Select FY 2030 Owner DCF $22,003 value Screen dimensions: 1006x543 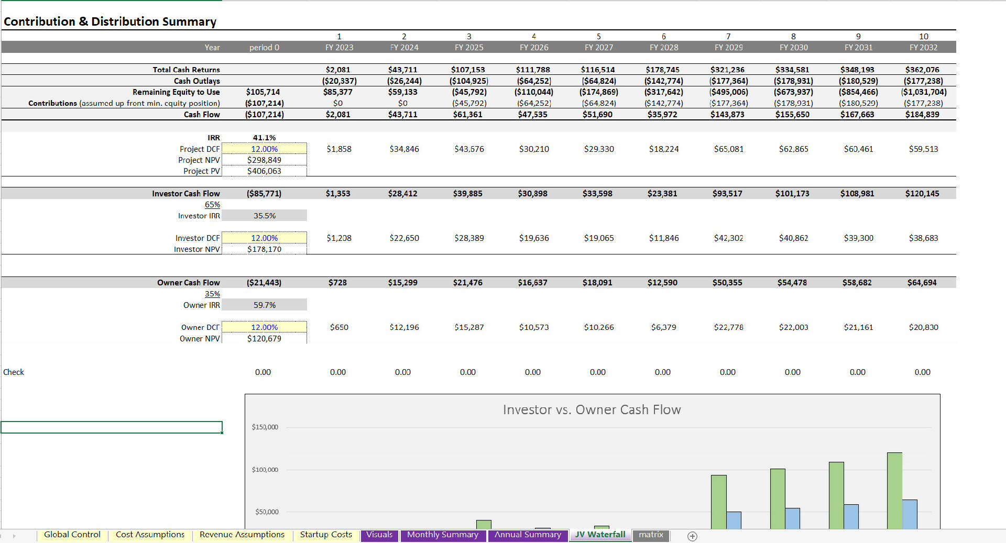click(793, 327)
